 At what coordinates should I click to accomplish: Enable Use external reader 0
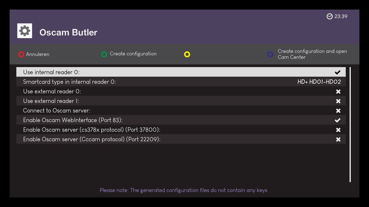(x=338, y=91)
